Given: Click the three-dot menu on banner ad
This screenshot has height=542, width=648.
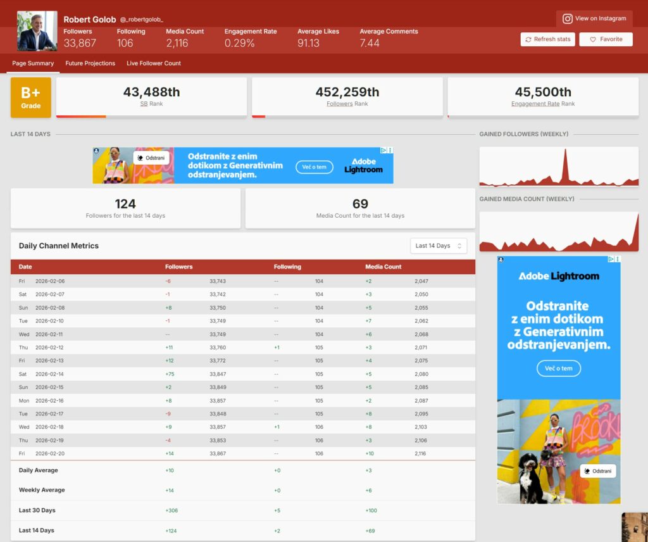Looking at the screenshot, I should click(x=390, y=151).
